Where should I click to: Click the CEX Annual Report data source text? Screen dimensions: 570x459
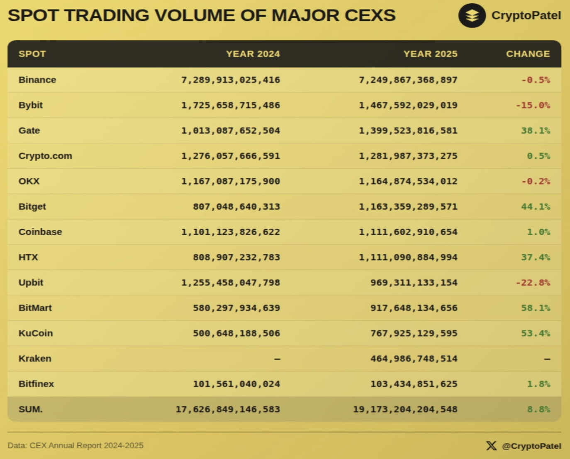(x=76, y=446)
